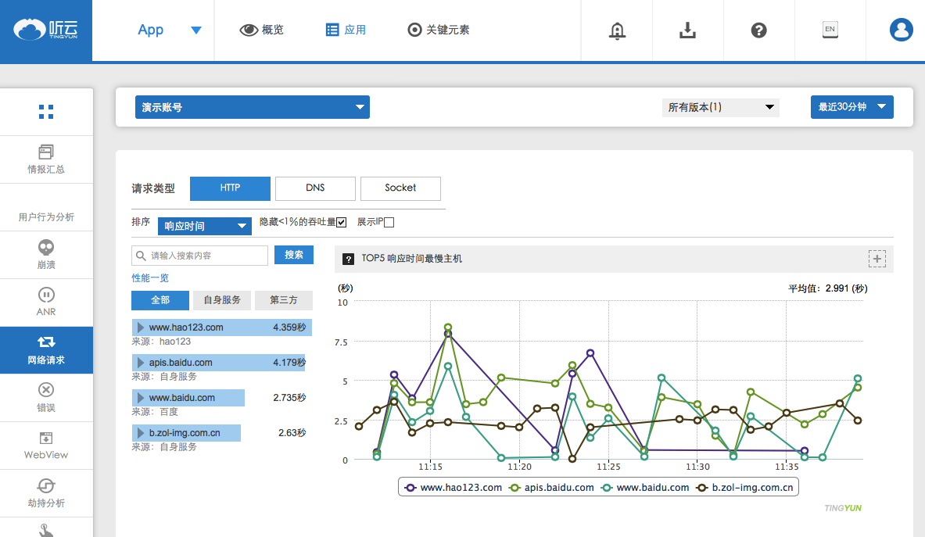Open the help question mark icon
Image resolution: width=925 pixels, height=537 pixels.
[x=758, y=30]
